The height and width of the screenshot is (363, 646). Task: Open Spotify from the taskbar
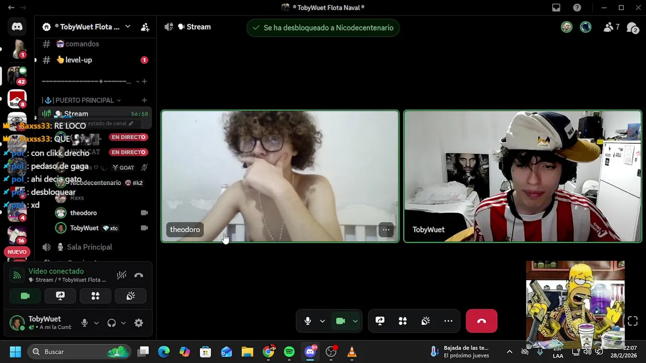coord(289,352)
